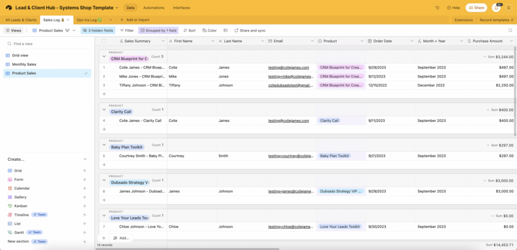Image resolution: width=517 pixels, height=250 pixels.
Task: Select Product Sales view in sidebar
Action: 47,73
